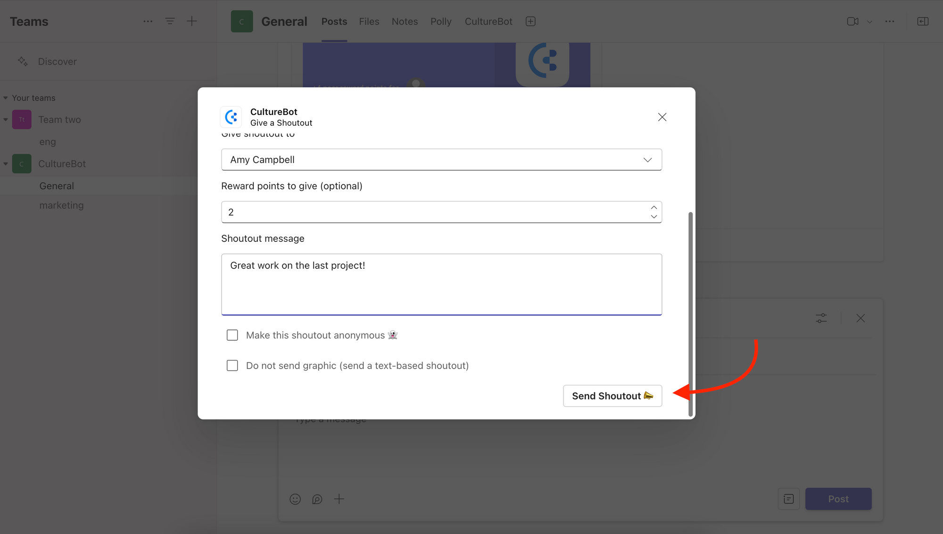Switch to the Posts tab
Screen dimensions: 943x534
click(x=334, y=22)
